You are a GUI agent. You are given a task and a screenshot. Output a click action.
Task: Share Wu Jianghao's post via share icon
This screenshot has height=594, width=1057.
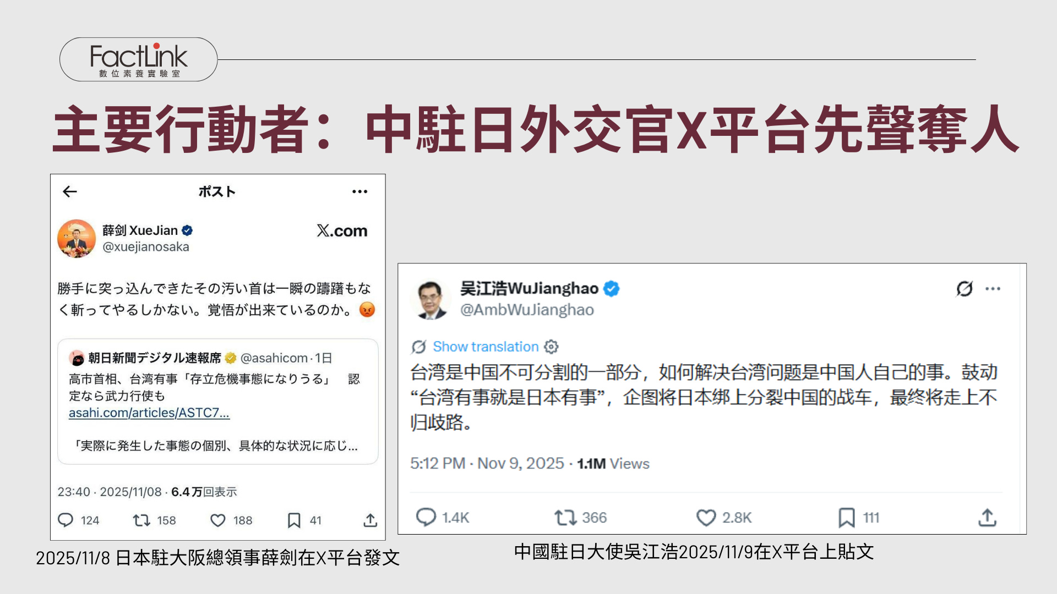[987, 517]
